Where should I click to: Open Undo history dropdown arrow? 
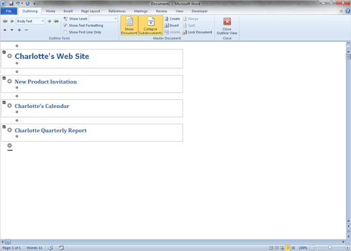22,3
